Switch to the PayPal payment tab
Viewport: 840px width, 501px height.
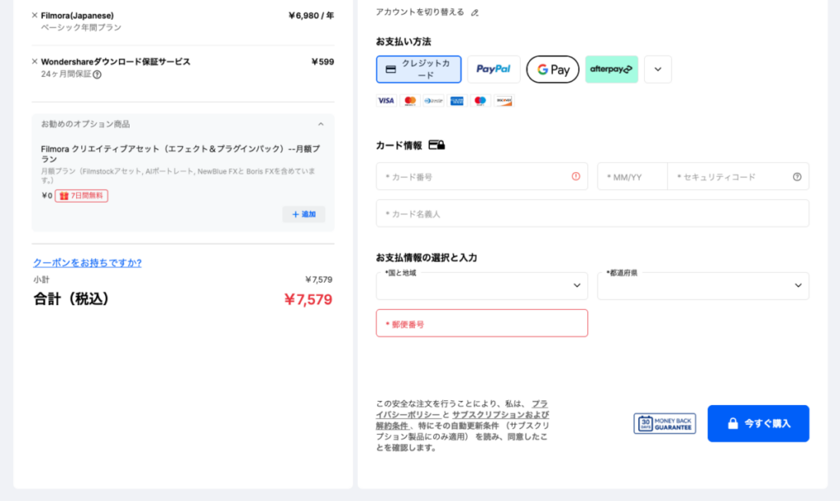click(x=493, y=69)
